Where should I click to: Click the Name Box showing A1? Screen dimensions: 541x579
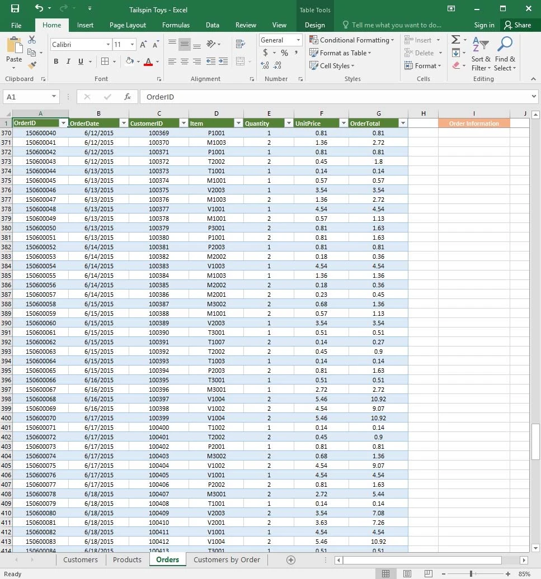26,97
